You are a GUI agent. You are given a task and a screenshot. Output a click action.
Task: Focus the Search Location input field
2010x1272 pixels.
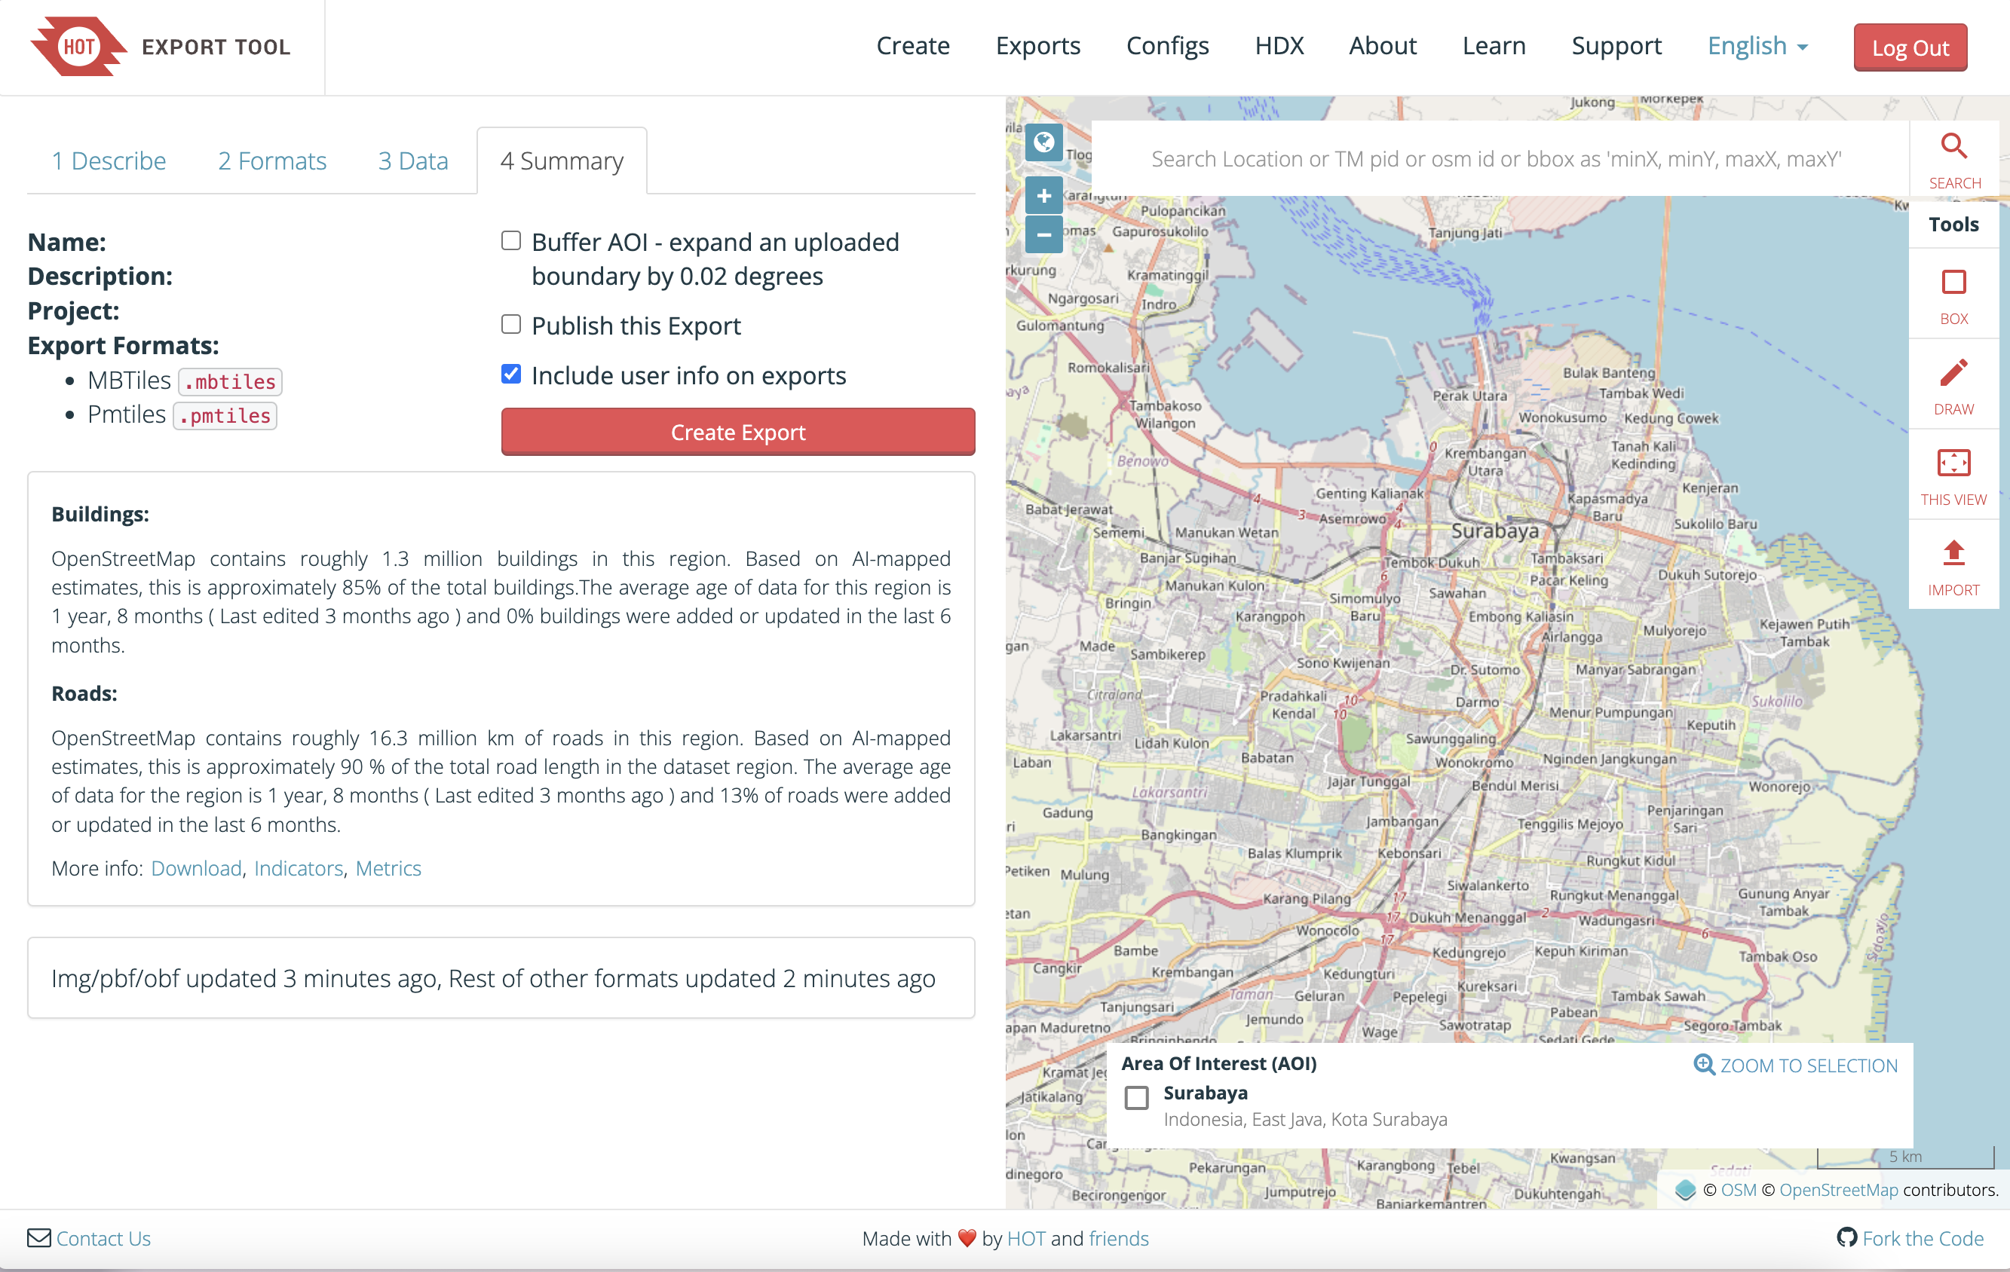(x=1500, y=158)
